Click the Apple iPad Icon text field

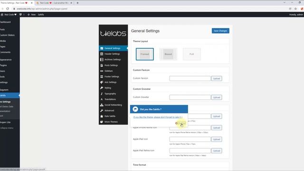click(x=190, y=139)
